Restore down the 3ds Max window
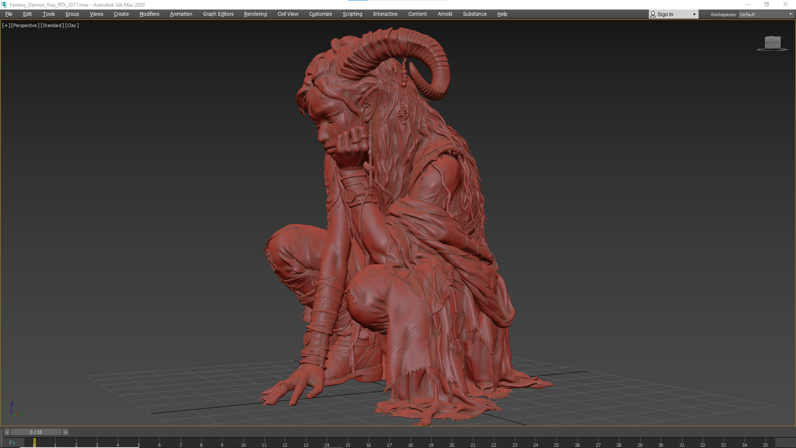The image size is (796, 448). pos(767,5)
